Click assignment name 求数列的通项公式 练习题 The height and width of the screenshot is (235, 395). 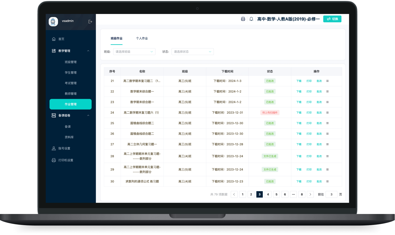click(142, 182)
